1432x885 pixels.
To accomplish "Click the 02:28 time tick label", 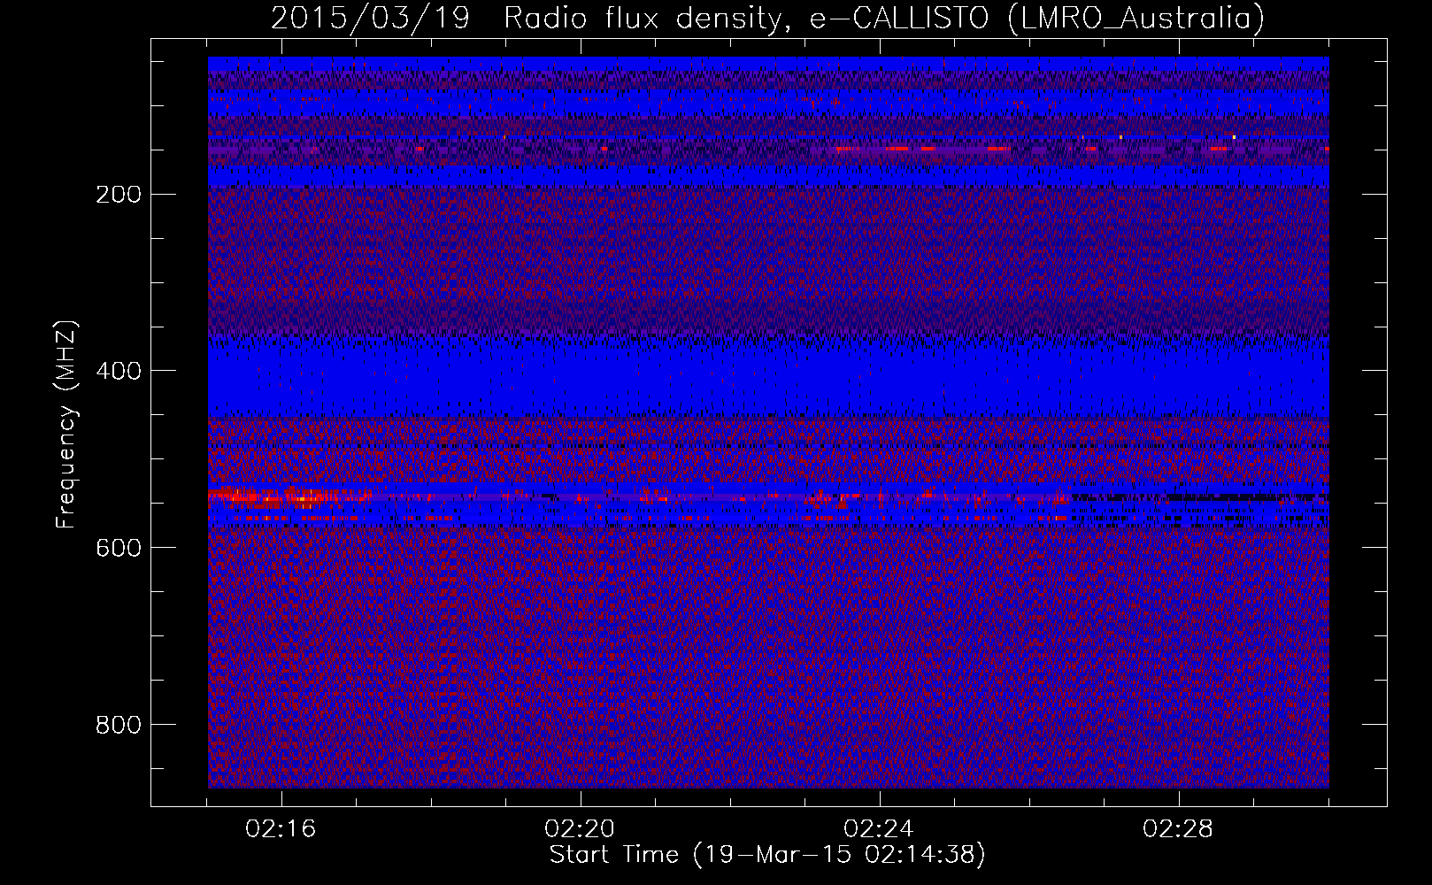I will (1179, 829).
